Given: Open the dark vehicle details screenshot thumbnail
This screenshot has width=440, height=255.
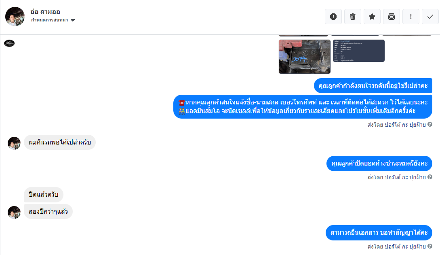Looking at the screenshot, I should coord(359,51).
